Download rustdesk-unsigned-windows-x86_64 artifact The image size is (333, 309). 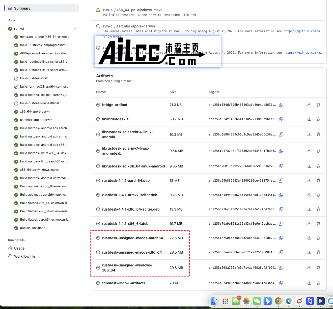[309, 268]
